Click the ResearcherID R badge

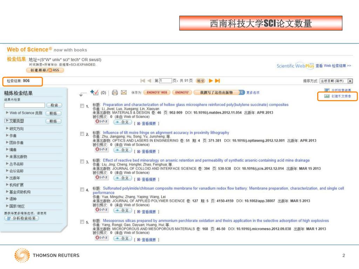point(242,92)
